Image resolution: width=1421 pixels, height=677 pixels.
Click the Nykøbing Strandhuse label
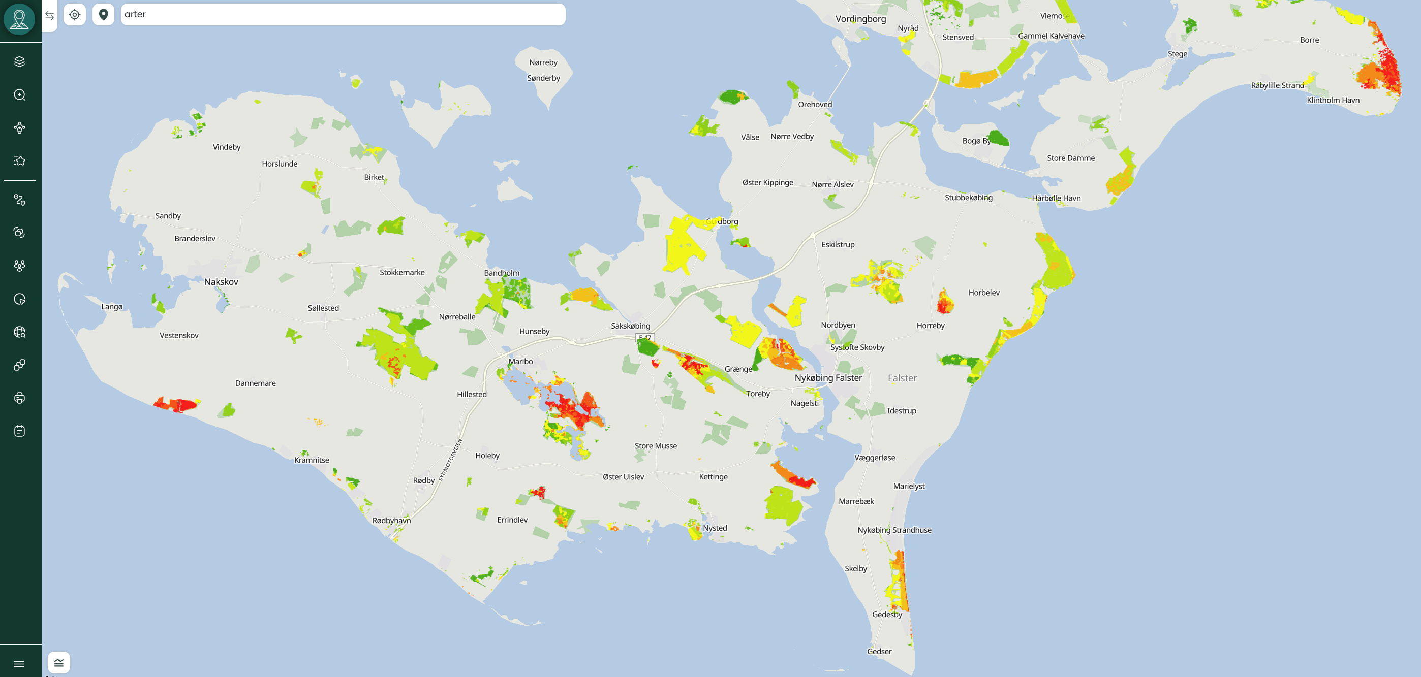coord(894,530)
